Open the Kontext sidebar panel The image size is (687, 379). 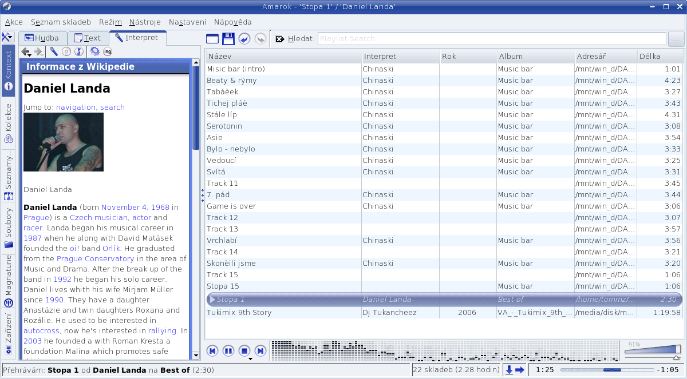click(x=8, y=70)
